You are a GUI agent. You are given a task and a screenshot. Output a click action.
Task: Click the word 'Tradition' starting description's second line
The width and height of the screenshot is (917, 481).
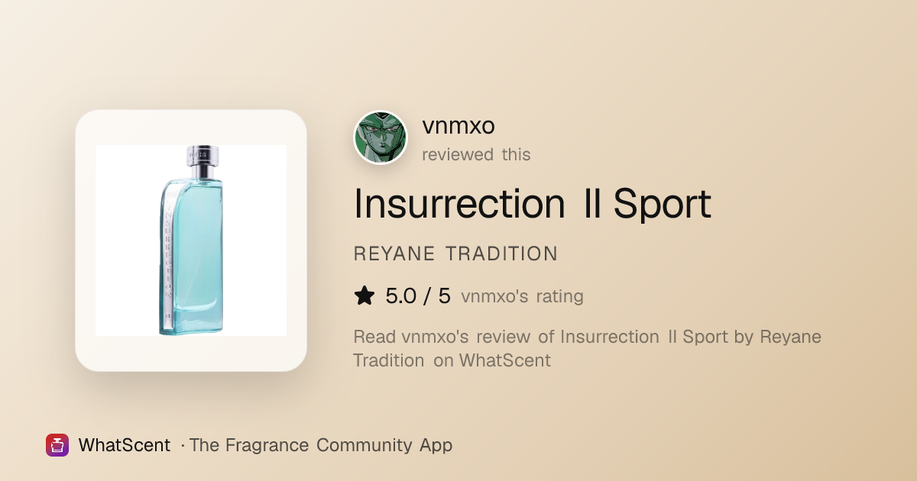pos(389,360)
